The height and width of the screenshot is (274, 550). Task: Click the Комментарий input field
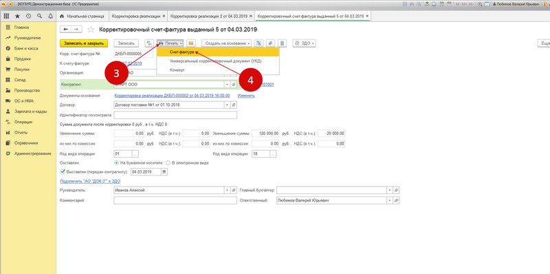(175, 200)
